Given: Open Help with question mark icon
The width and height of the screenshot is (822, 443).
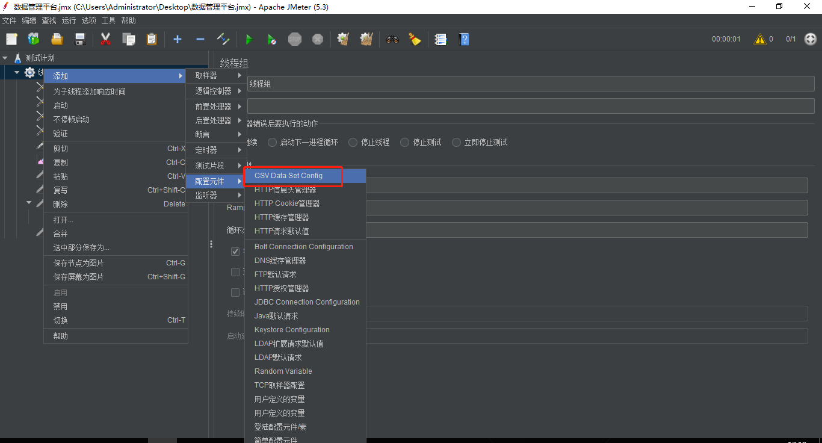Looking at the screenshot, I should click(x=464, y=39).
